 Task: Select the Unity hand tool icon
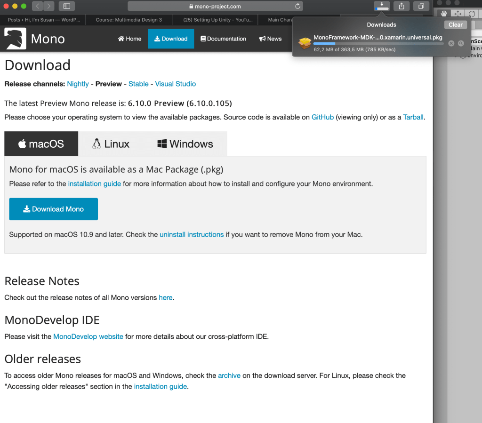[443, 14]
